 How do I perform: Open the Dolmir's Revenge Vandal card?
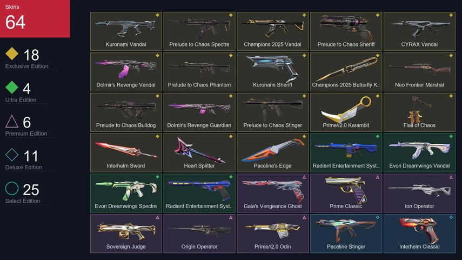click(126, 72)
